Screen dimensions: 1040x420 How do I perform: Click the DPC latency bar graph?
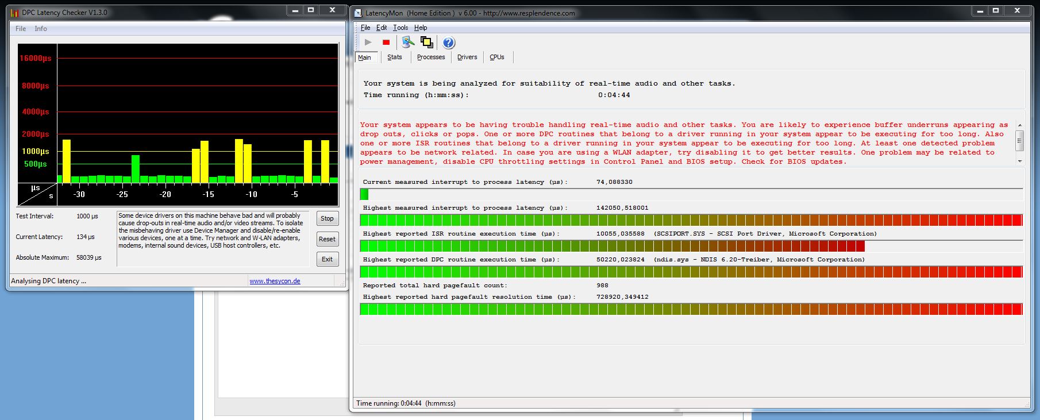(x=178, y=125)
